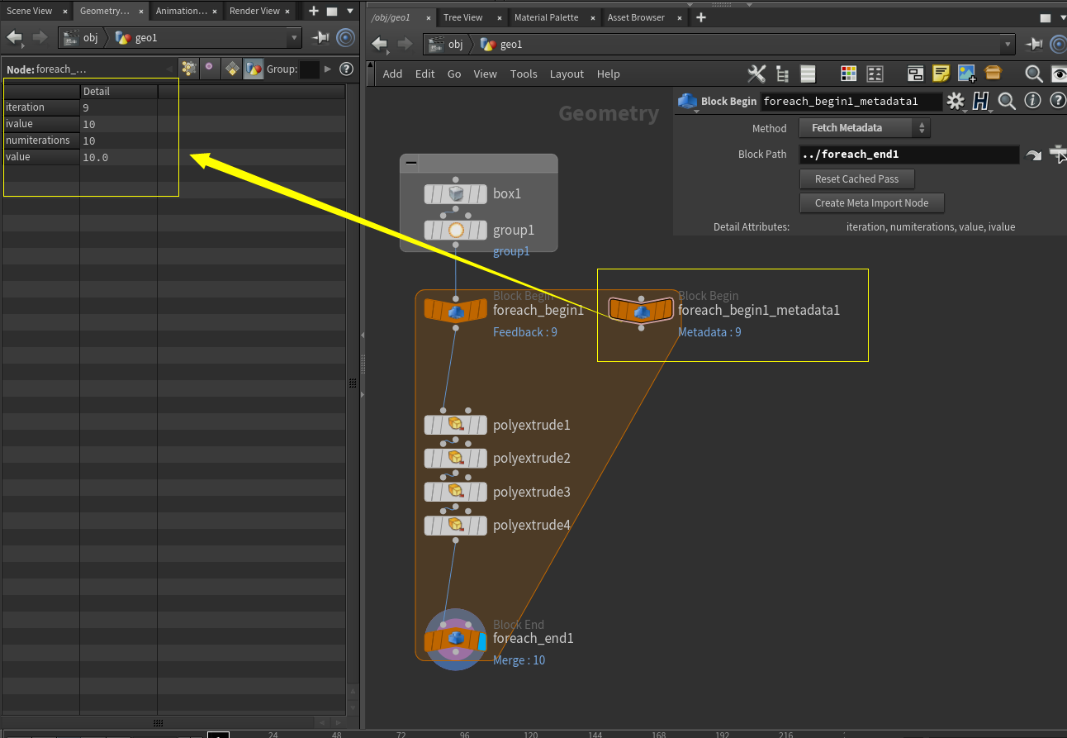Pin the spreadsheet pane path
This screenshot has width=1067, height=738.
[x=320, y=37]
